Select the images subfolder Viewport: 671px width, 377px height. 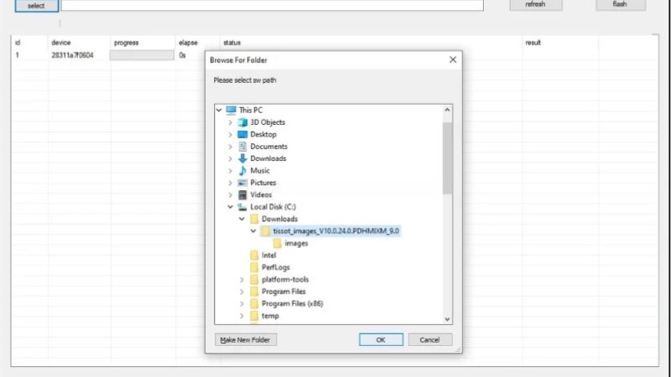[296, 243]
